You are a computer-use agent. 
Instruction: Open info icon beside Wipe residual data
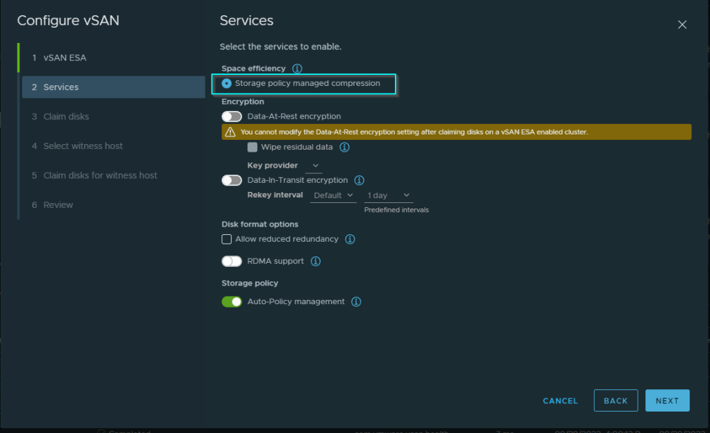pyautogui.click(x=344, y=148)
